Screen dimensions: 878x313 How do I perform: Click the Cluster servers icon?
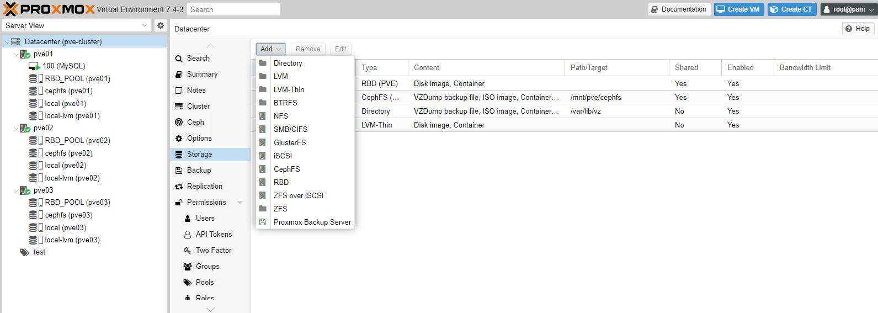(x=179, y=107)
